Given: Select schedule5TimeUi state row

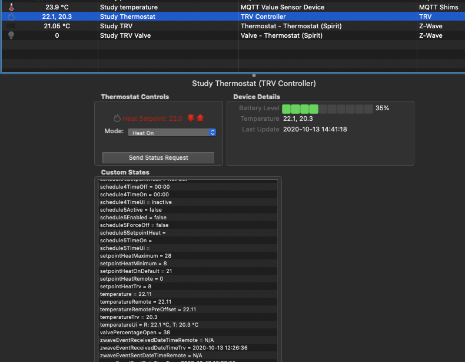Looking at the screenshot, I should tap(188, 248).
